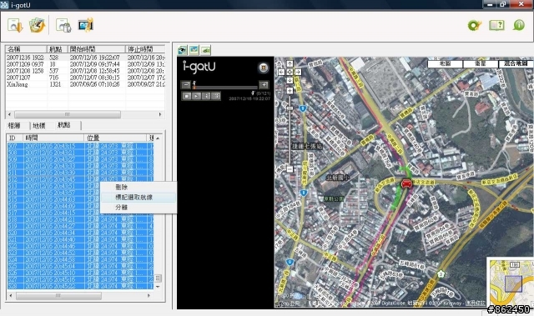
Task: Switch map to 地圖 map view
Action: [445, 63]
